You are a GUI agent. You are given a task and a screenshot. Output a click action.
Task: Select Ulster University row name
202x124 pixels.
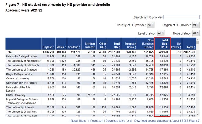(16, 95)
